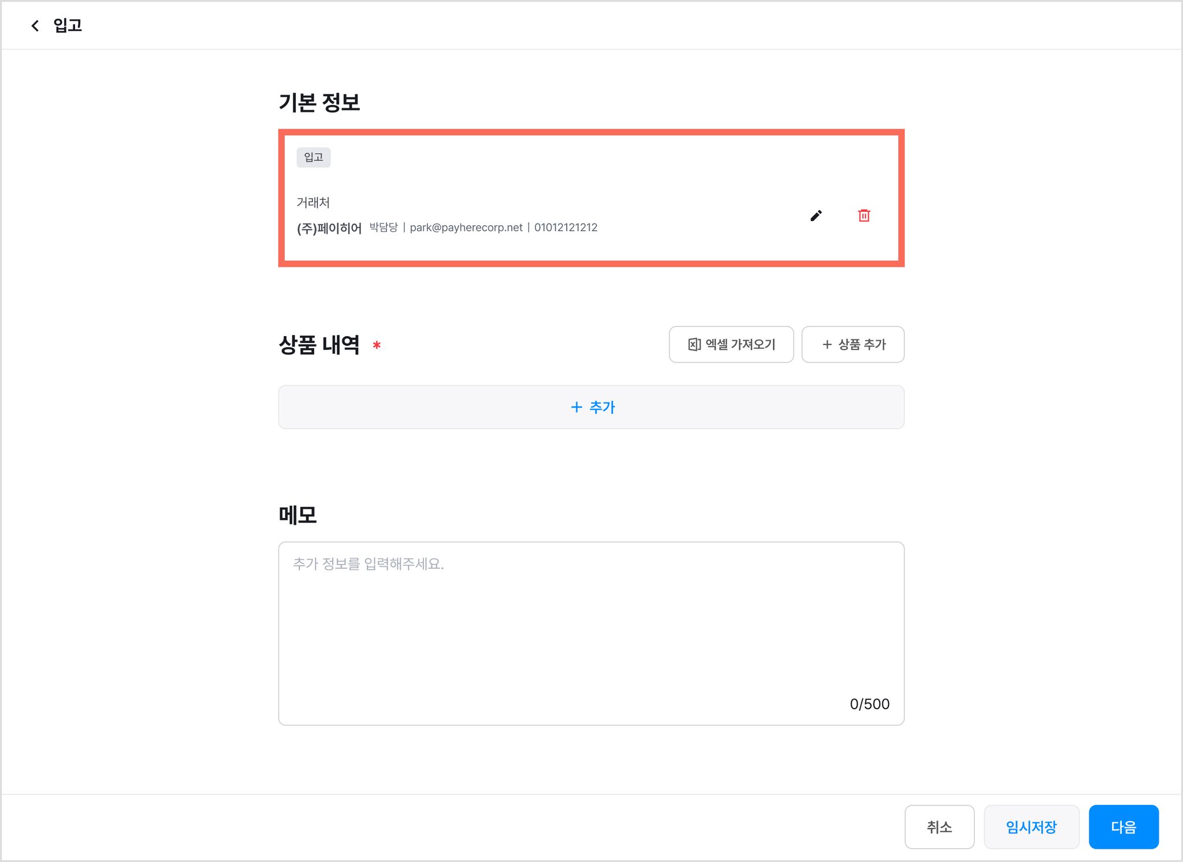Click the blue plus icon in the 추가 bar

point(576,407)
